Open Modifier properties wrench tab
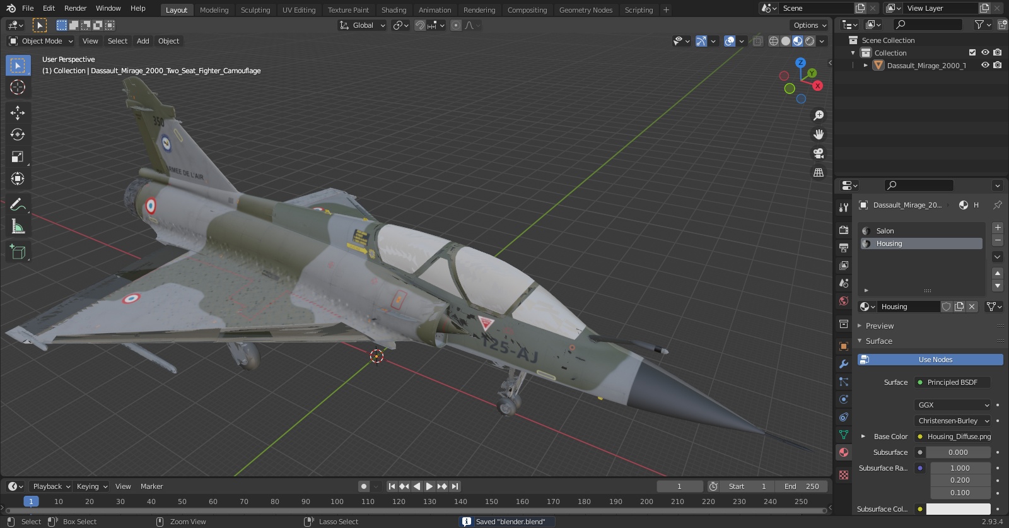The width and height of the screenshot is (1009, 528). (844, 364)
